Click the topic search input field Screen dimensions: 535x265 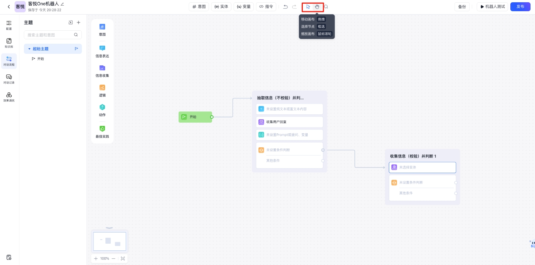pyautogui.click(x=50, y=35)
